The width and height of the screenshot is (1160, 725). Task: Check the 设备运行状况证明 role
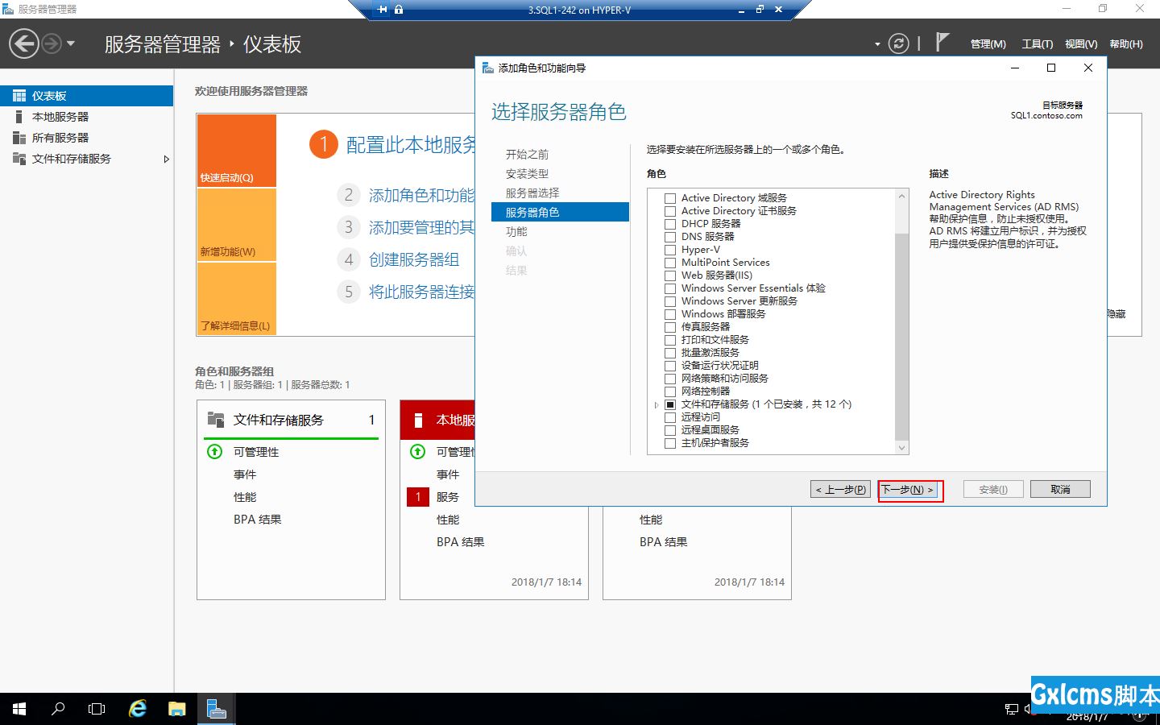670,366
